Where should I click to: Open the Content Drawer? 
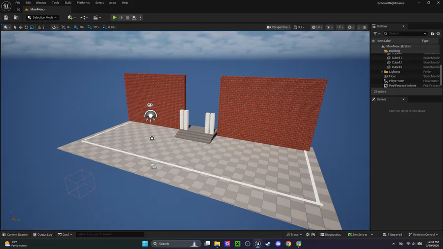coord(15,234)
